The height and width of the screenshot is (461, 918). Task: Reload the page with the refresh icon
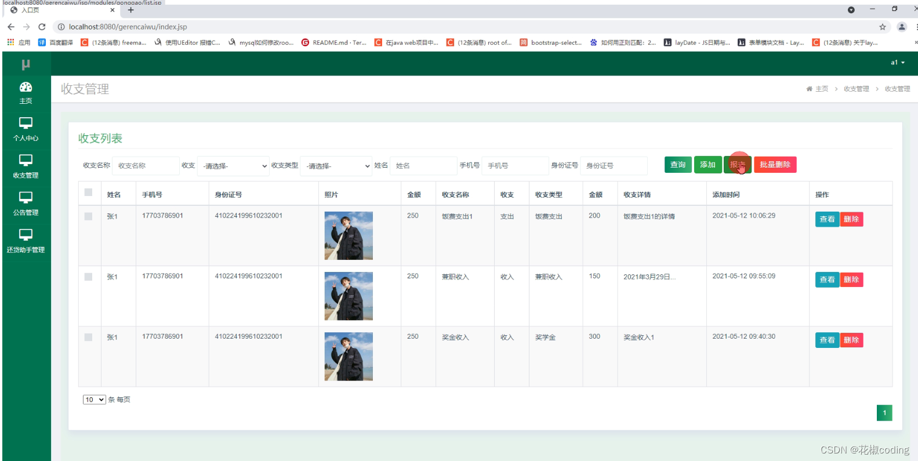tap(42, 27)
